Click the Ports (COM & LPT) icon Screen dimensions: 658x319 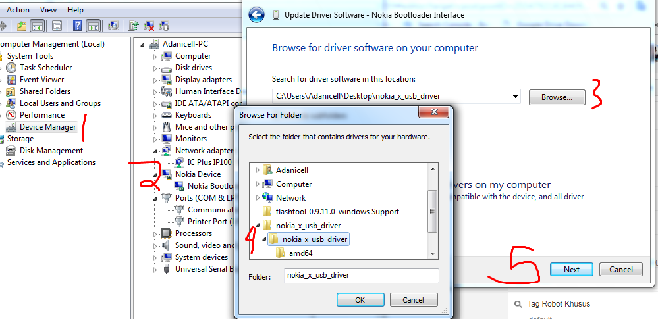[166, 197]
